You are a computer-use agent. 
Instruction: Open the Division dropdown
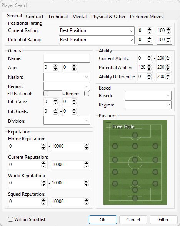tap(67, 120)
